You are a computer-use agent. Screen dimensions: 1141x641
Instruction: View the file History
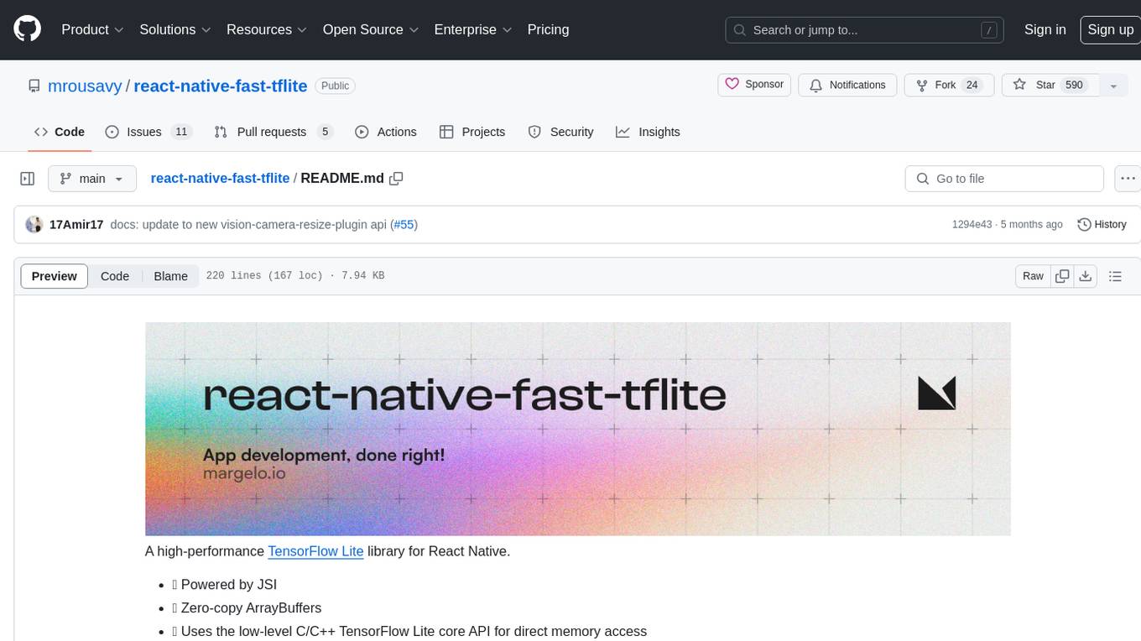pos(1102,225)
